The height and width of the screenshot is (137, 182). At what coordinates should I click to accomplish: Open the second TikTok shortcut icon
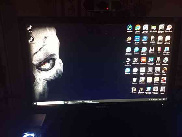coord(31,40)
